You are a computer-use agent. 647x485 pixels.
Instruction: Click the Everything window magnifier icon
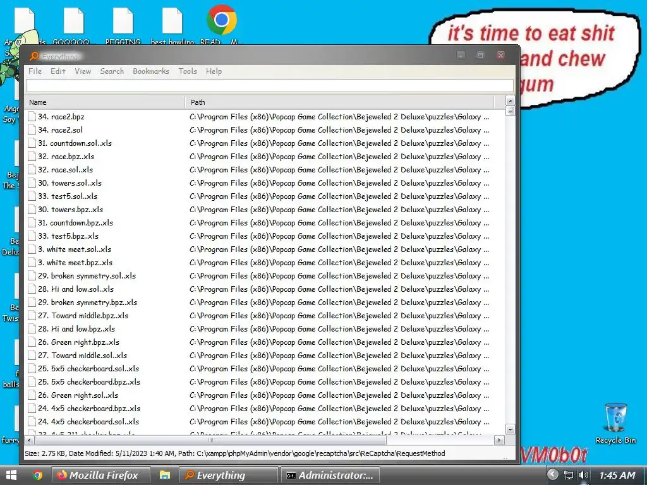[x=35, y=56]
